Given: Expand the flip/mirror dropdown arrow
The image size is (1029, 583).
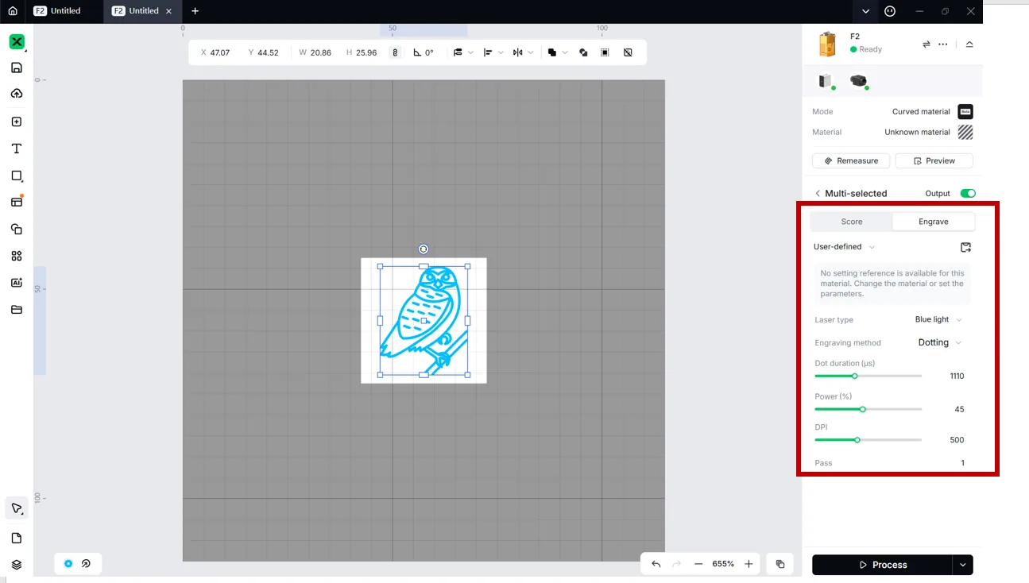Looking at the screenshot, I should tap(531, 52).
